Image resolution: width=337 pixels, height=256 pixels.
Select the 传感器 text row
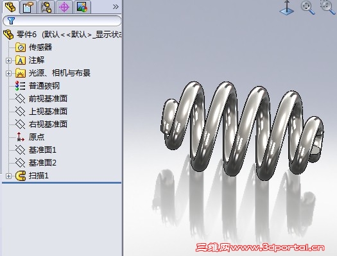point(40,47)
